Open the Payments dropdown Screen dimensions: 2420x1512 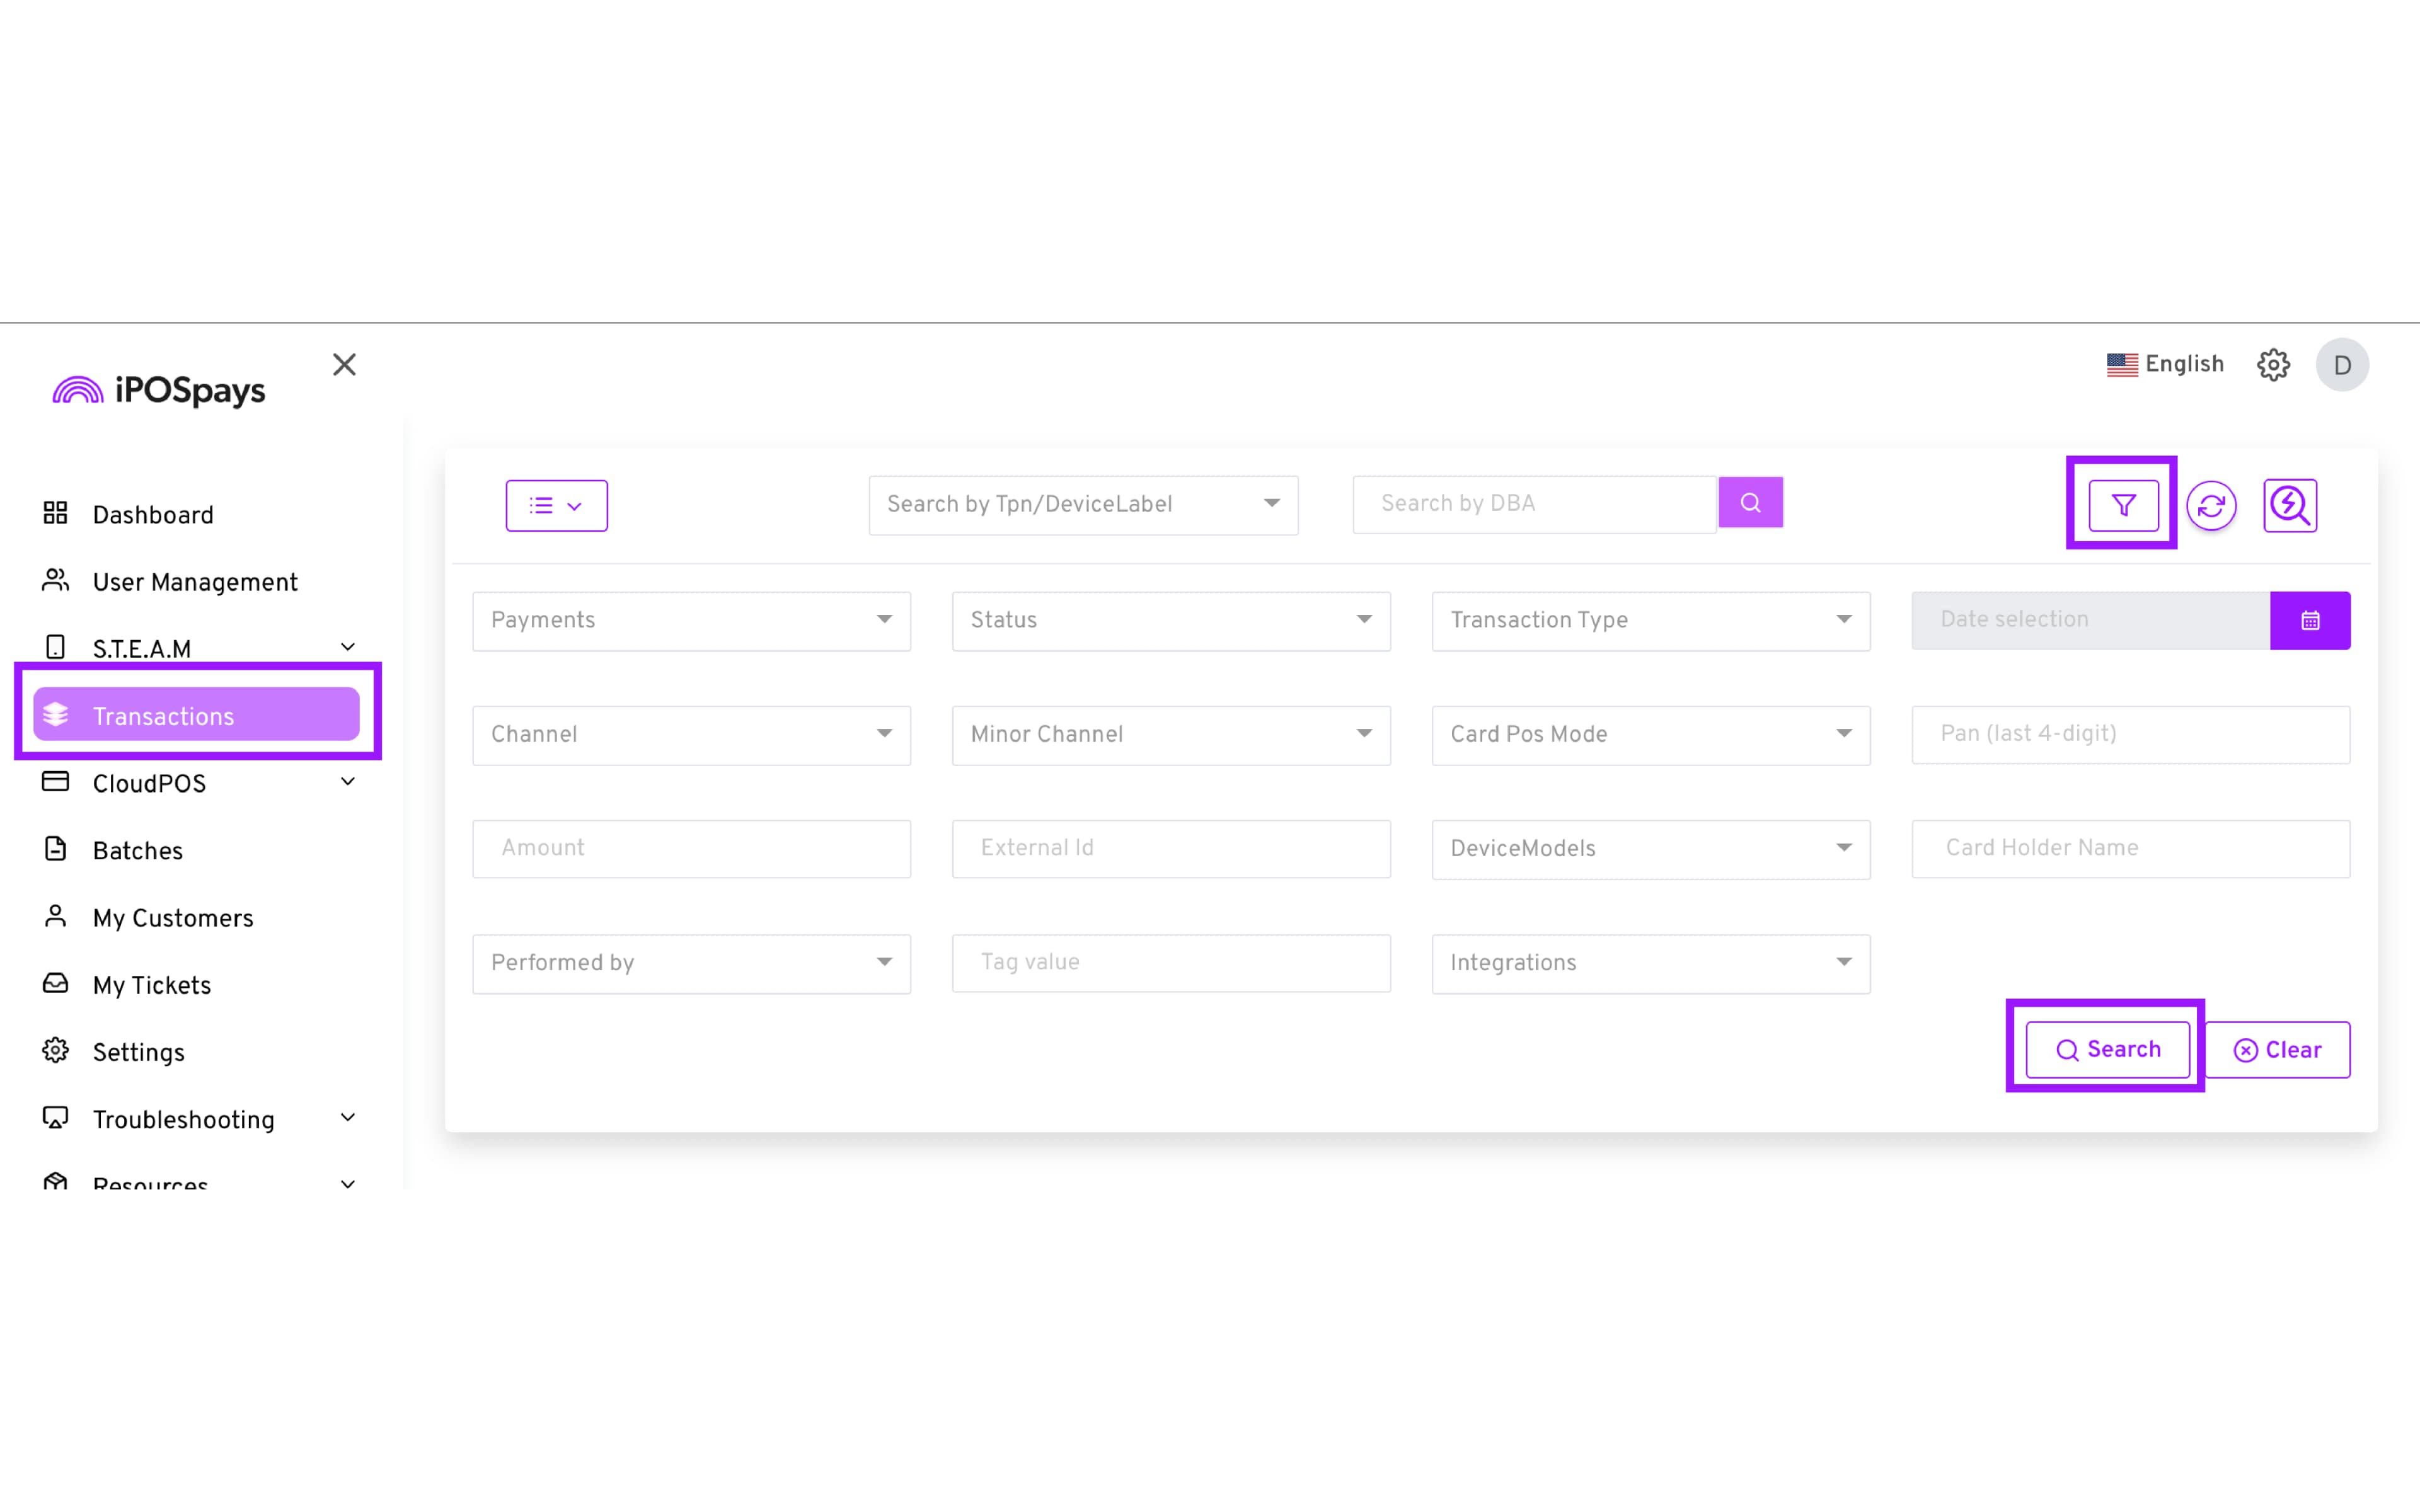point(691,621)
